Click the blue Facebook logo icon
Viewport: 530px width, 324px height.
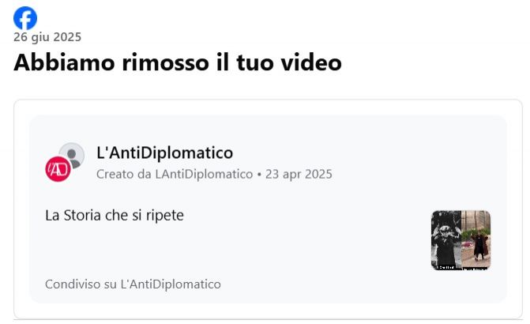coord(25,18)
